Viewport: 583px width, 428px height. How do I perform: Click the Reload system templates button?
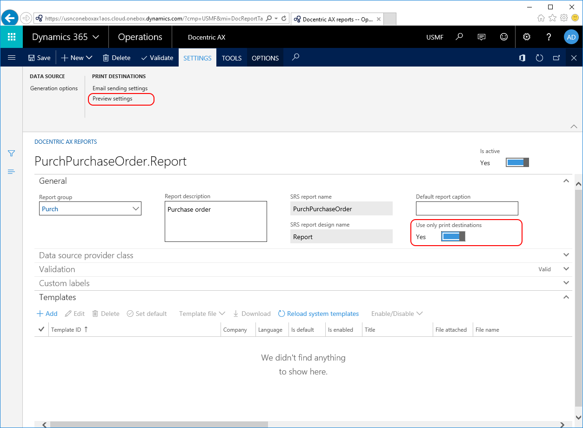tap(319, 314)
